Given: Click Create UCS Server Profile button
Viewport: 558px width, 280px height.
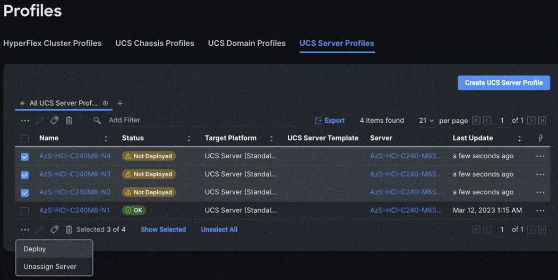Looking at the screenshot, I should click(503, 82).
